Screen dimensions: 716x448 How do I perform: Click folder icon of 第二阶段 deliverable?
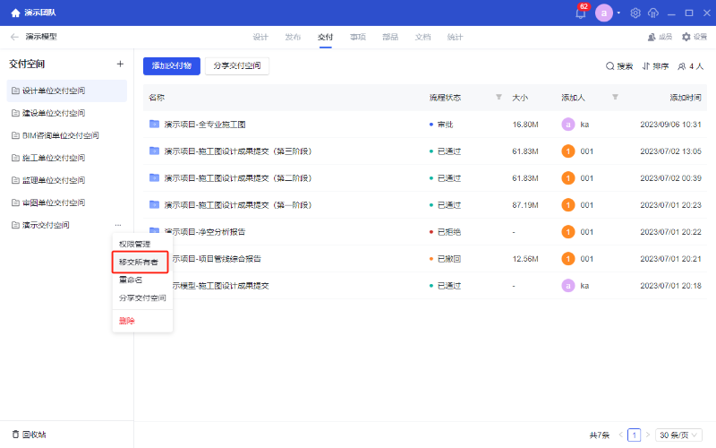(x=154, y=177)
